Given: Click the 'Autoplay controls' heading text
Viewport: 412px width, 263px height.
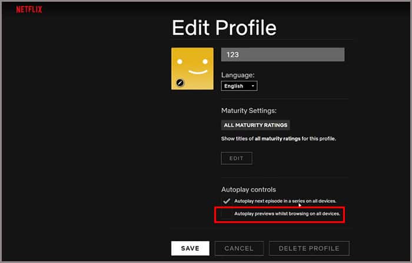Looking at the screenshot, I should pos(248,189).
